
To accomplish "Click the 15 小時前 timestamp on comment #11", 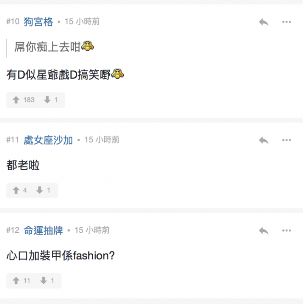I will point(102,140).
